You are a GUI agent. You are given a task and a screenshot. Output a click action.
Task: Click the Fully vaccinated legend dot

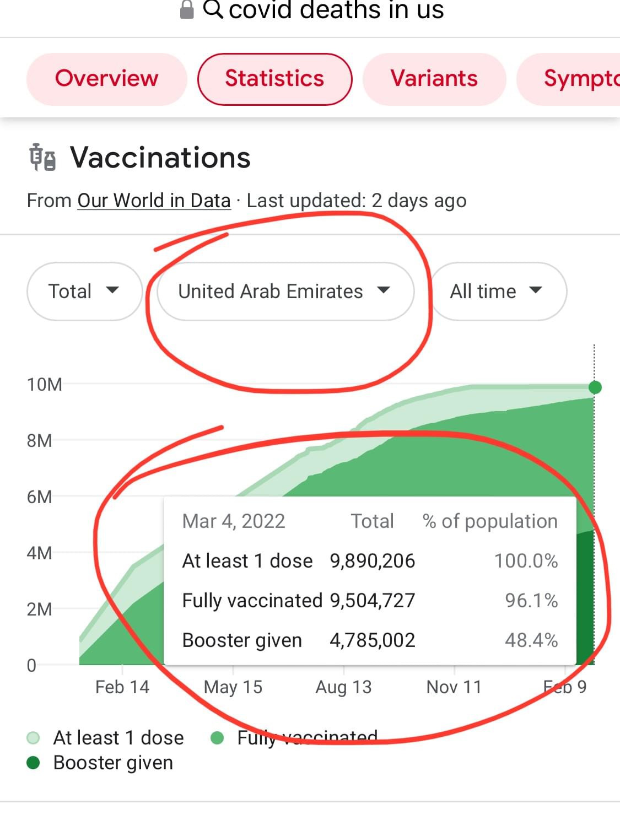(217, 737)
